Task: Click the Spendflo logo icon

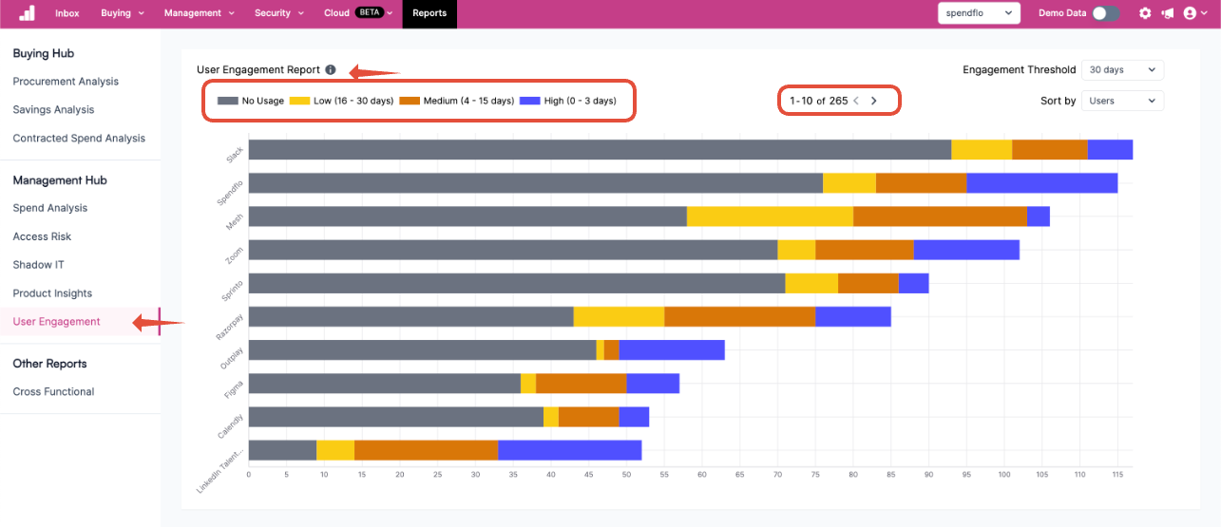Action: tap(27, 13)
